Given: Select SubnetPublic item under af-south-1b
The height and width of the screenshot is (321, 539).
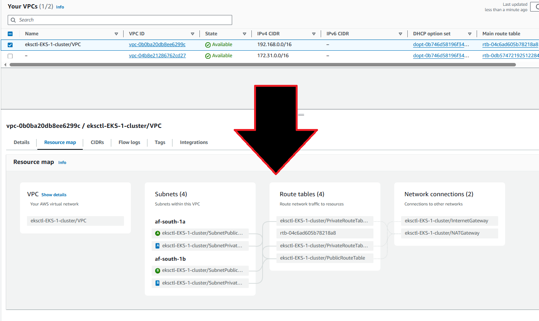Looking at the screenshot, I should pos(200,270).
